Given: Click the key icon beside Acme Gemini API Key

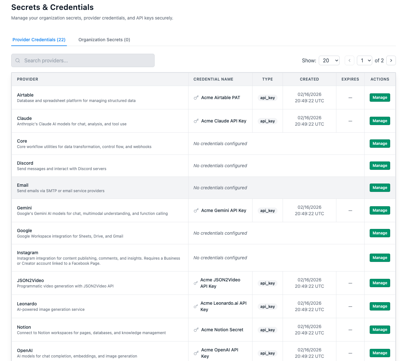Looking at the screenshot, I should [x=196, y=210].
